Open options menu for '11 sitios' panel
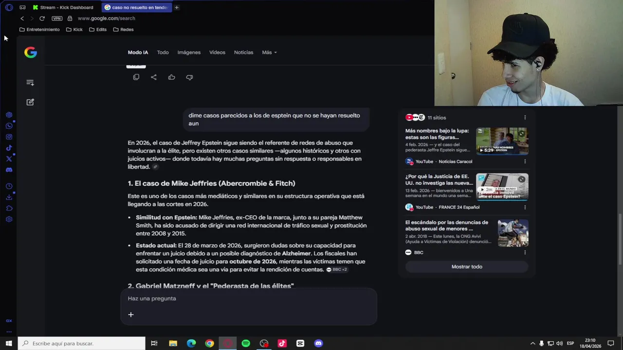623x350 pixels. (525, 118)
